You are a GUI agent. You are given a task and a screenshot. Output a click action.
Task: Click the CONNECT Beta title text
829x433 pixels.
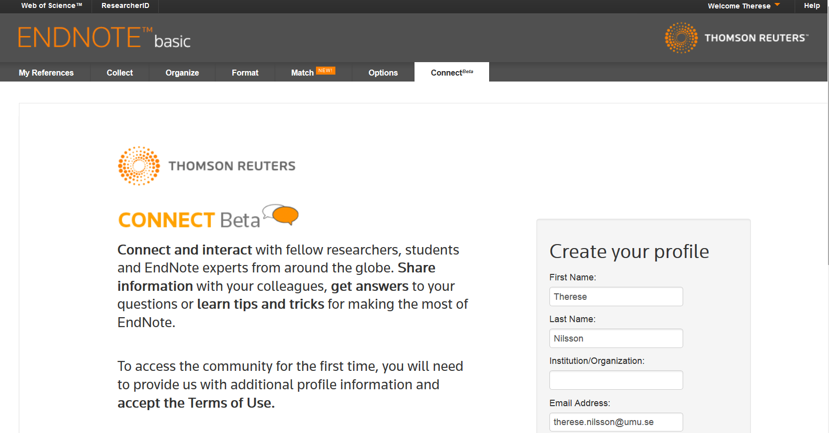point(189,220)
